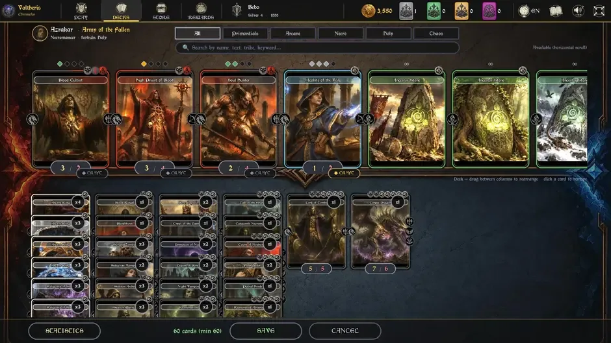Add the first Ancestor Stone card
The image size is (611, 343).
406,121
